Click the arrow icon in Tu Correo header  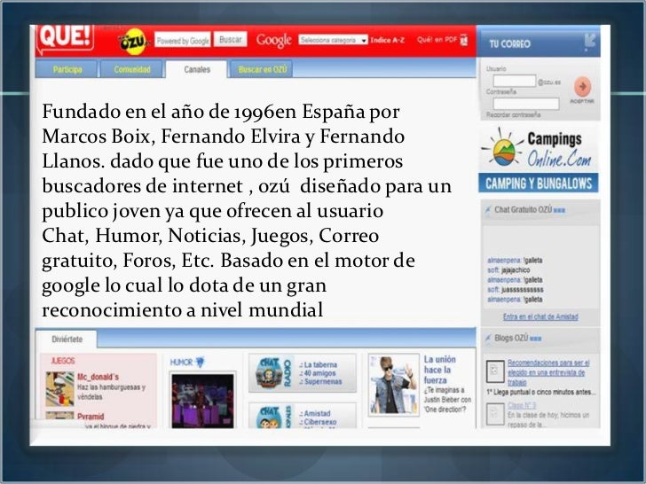(x=590, y=42)
